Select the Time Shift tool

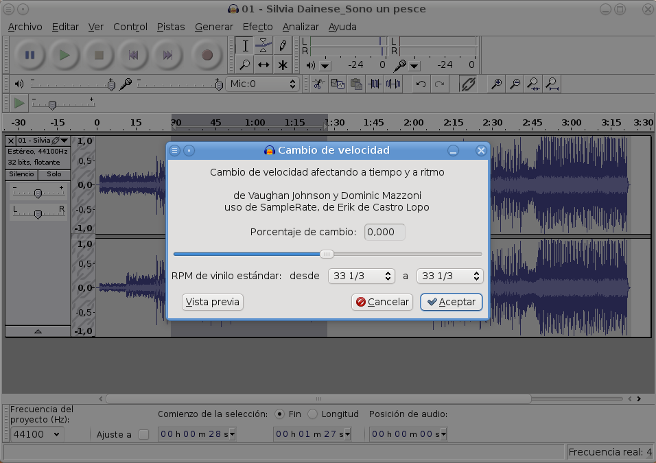pyautogui.click(x=263, y=64)
